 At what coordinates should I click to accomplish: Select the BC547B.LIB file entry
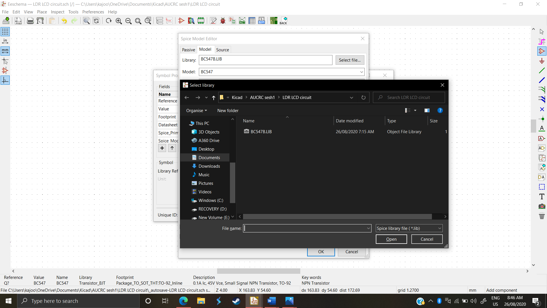261,132
